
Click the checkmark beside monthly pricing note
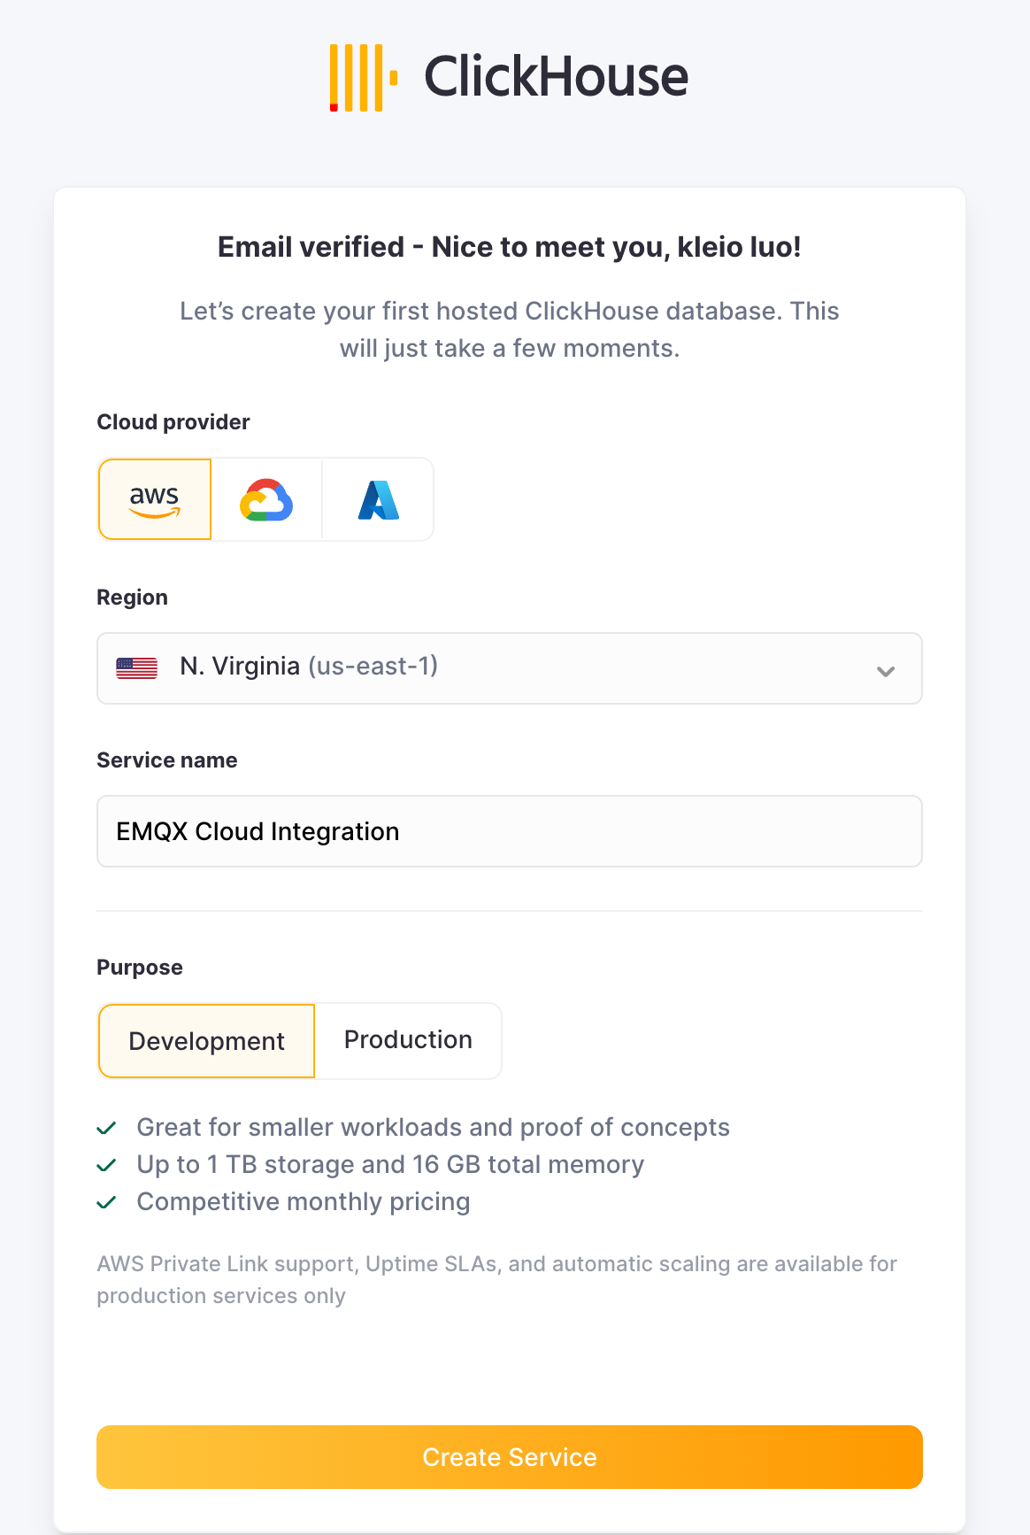108,1201
